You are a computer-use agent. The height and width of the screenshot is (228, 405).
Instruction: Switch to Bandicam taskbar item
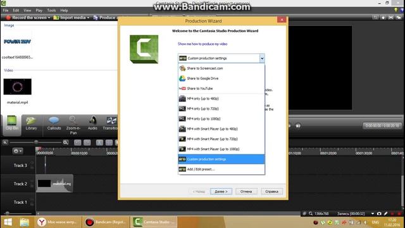click(106, 222)
